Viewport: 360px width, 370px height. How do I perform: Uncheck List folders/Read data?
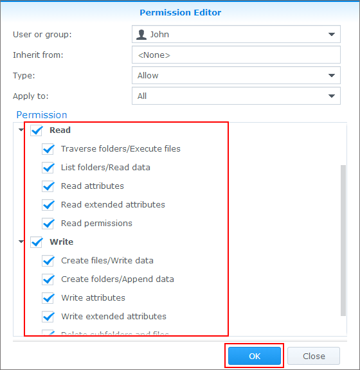(x=48, y=168)
